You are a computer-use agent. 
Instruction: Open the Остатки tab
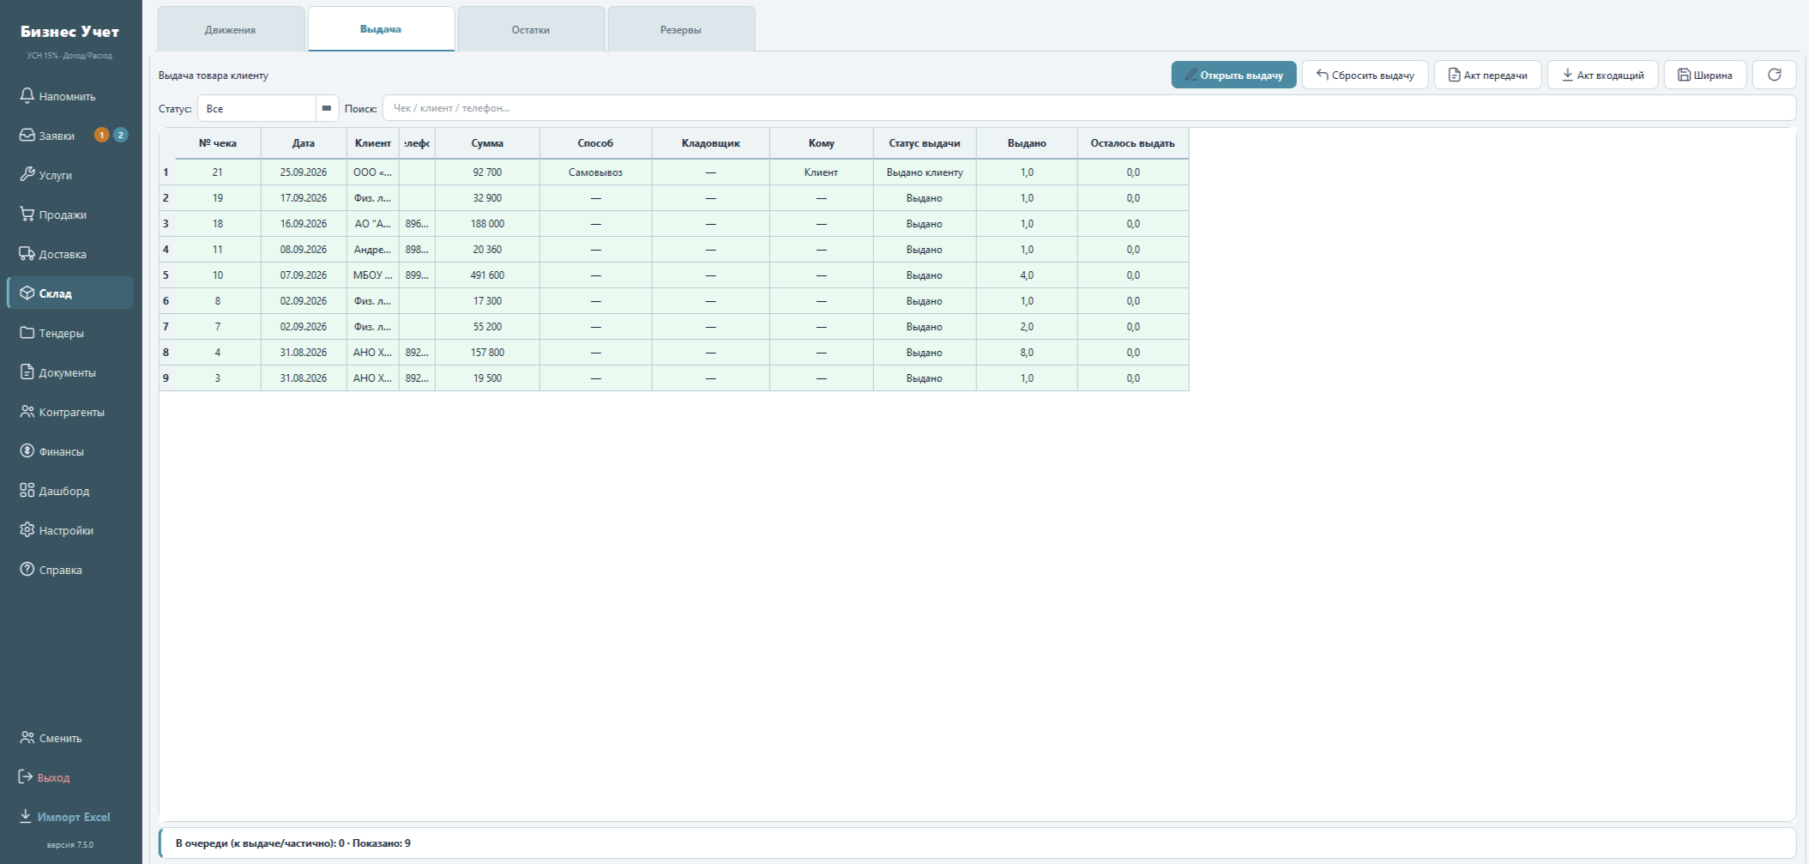tap(531, 29)
